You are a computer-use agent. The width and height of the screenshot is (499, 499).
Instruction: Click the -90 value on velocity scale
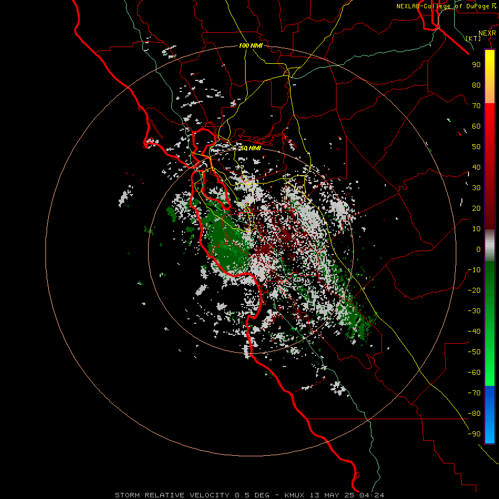point(474,434)
